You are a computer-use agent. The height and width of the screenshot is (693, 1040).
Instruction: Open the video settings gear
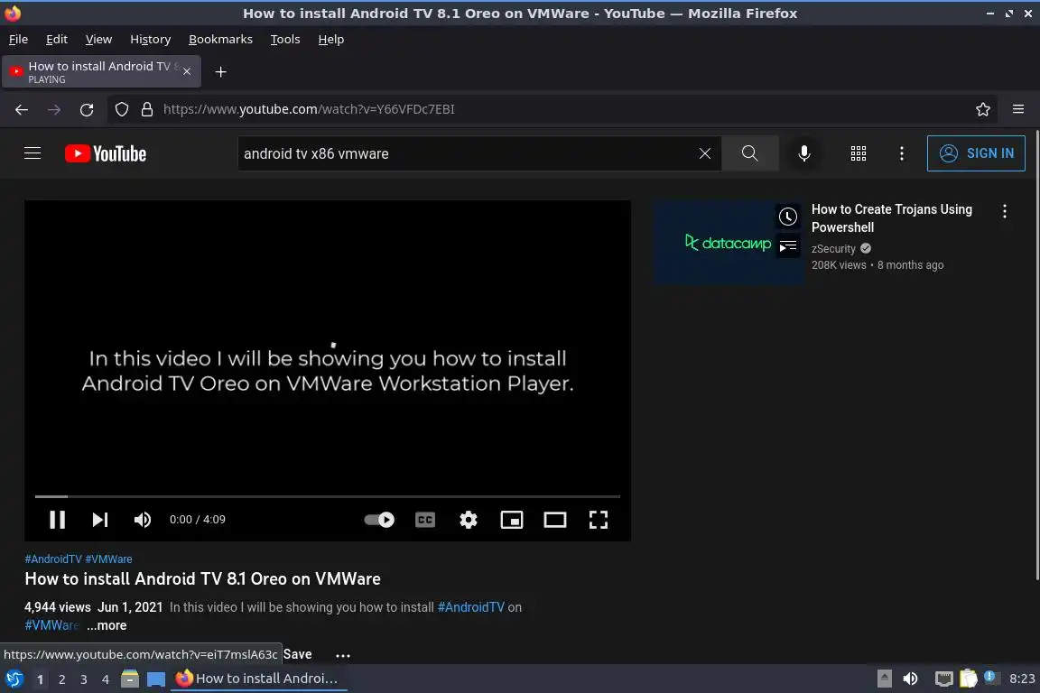469,520
